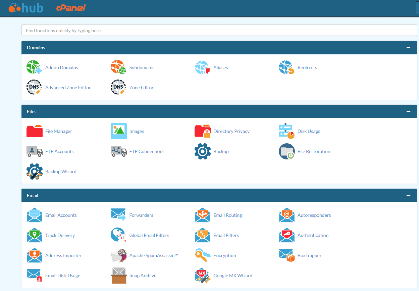This screenshot has width=419, height=291.
Task: Open Directory Privacy padlock folder icon
Action: pos(202,131)
